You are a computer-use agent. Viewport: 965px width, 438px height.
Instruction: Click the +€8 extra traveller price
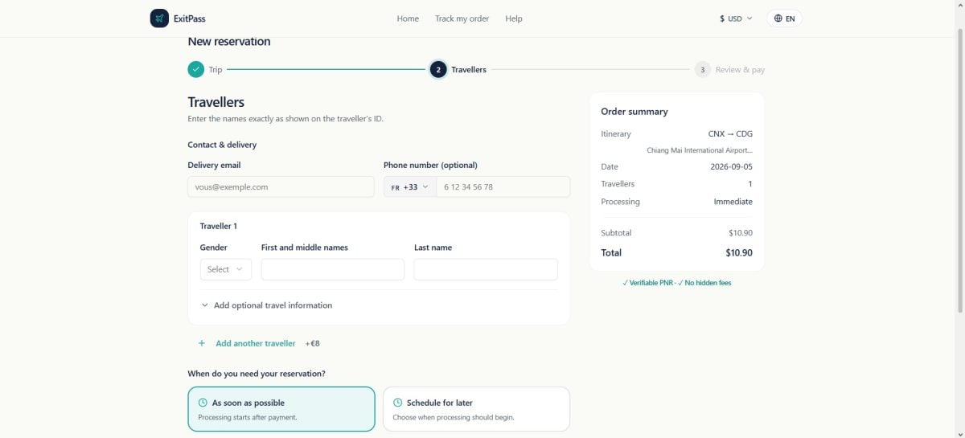(312, 343)
